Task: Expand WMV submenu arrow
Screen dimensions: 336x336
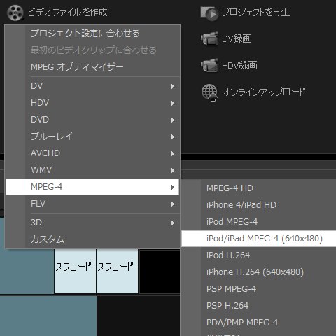Action: [x=173, y=170]
